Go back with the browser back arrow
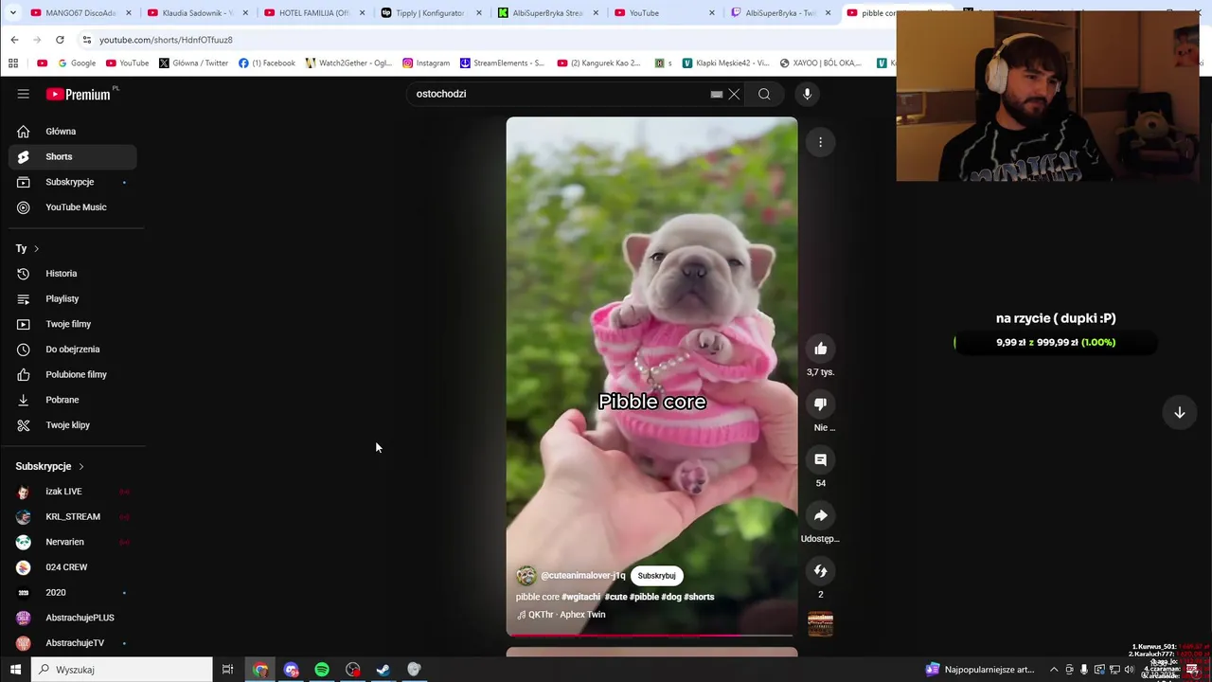Image resolution: width=1212 pixels, height=682 pixels. (x=14, y=40)
